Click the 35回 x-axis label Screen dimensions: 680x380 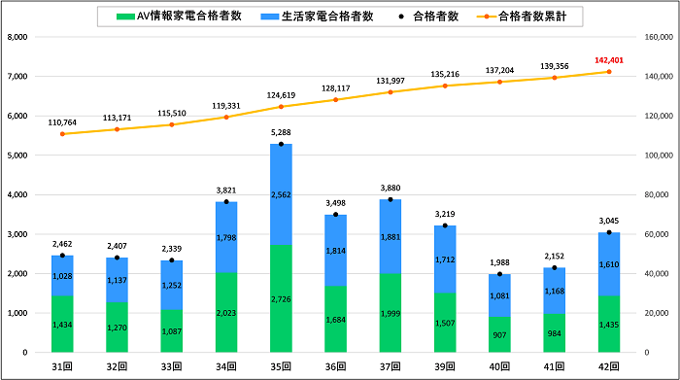point(281,366)
